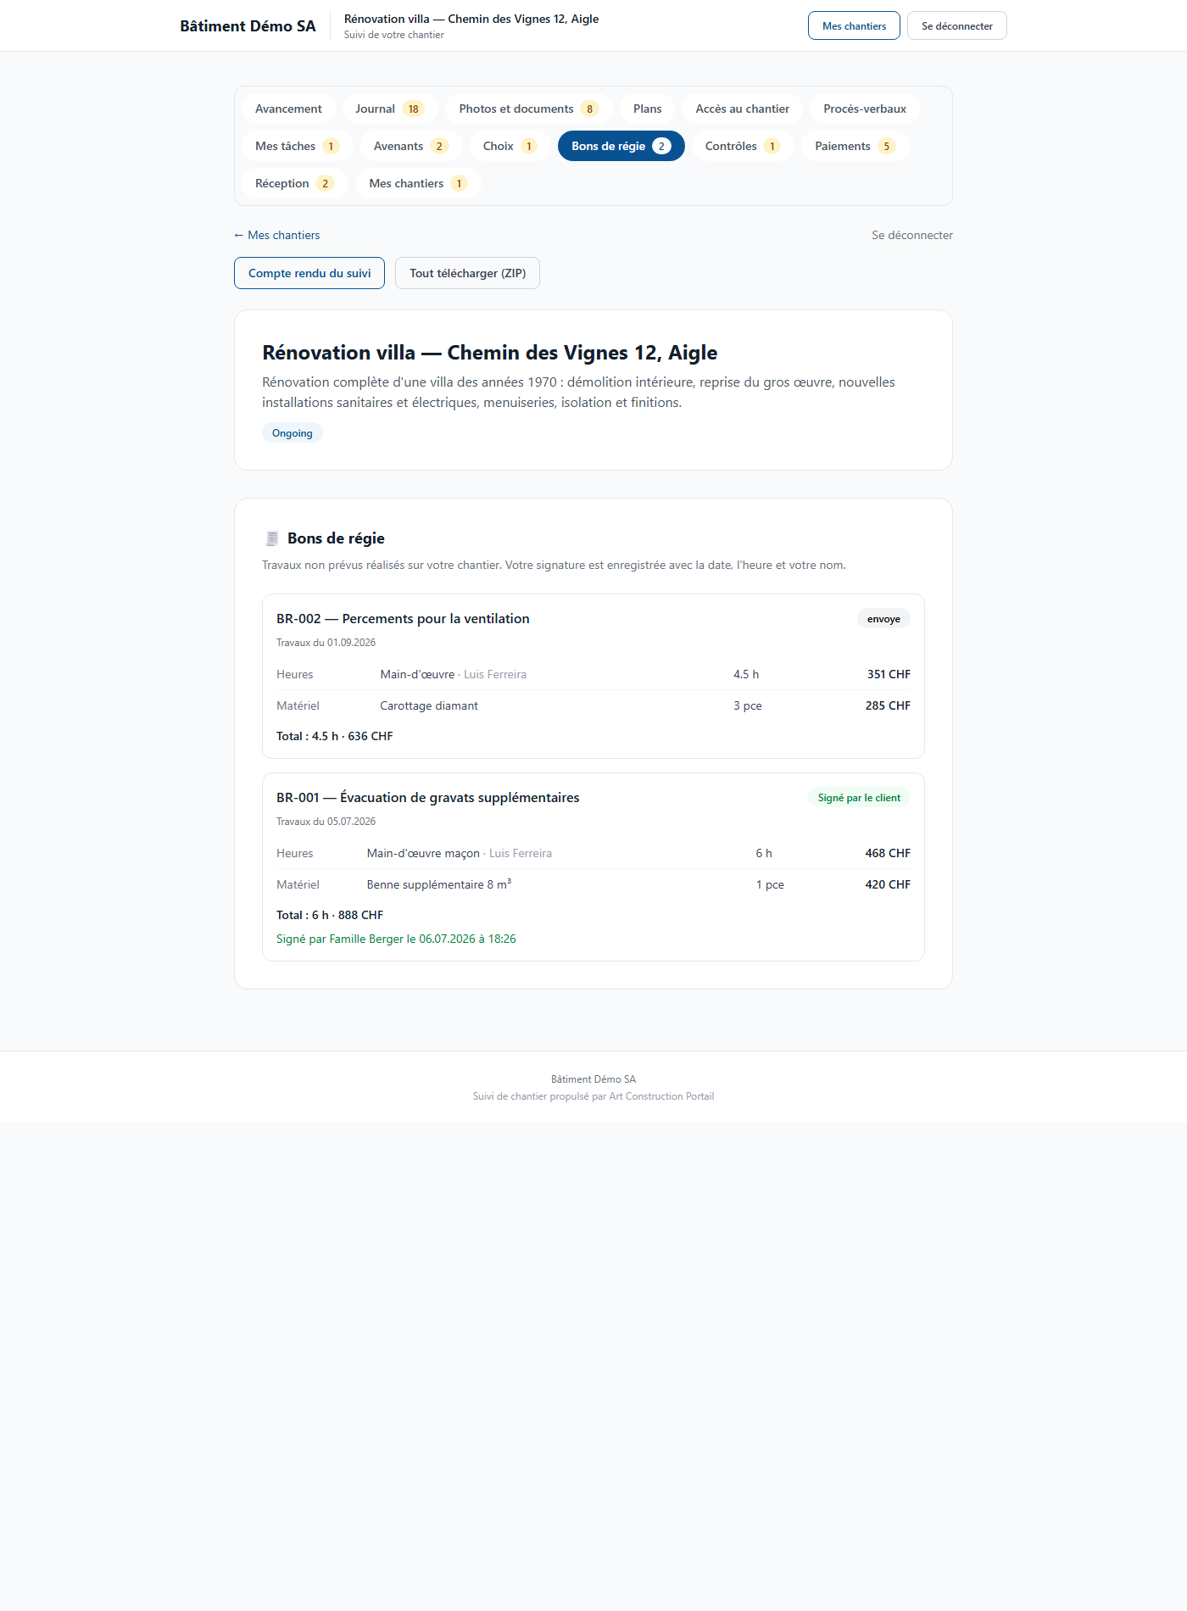Click Art Construction Portail footer text

pyautogui.click(x=661, y=1096)
